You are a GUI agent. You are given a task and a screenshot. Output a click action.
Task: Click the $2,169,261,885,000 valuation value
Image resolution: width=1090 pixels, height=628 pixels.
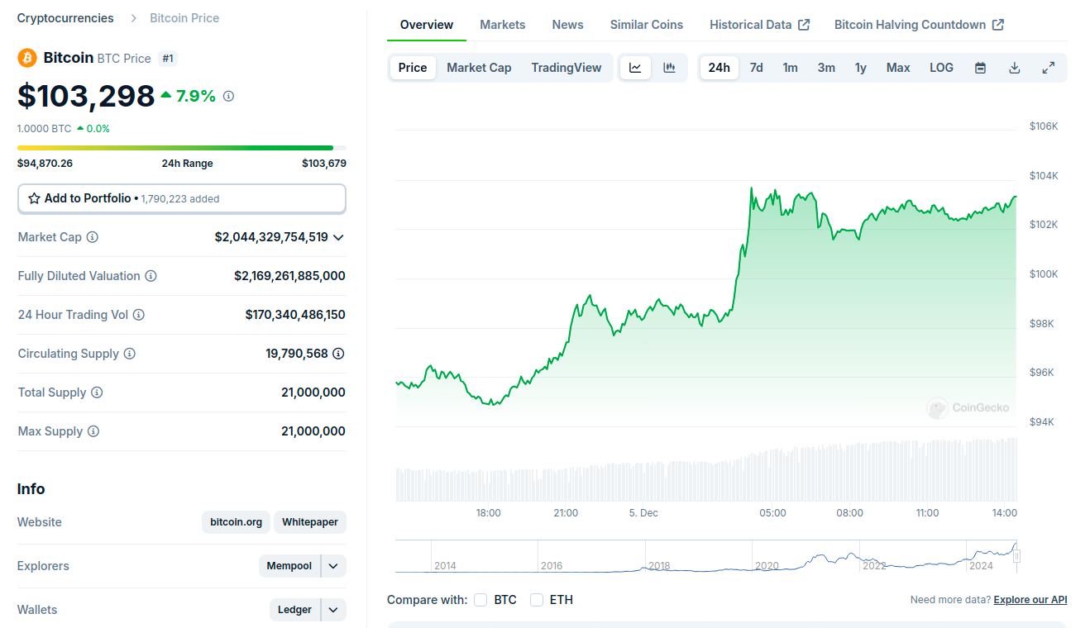(x=289, y=276)
